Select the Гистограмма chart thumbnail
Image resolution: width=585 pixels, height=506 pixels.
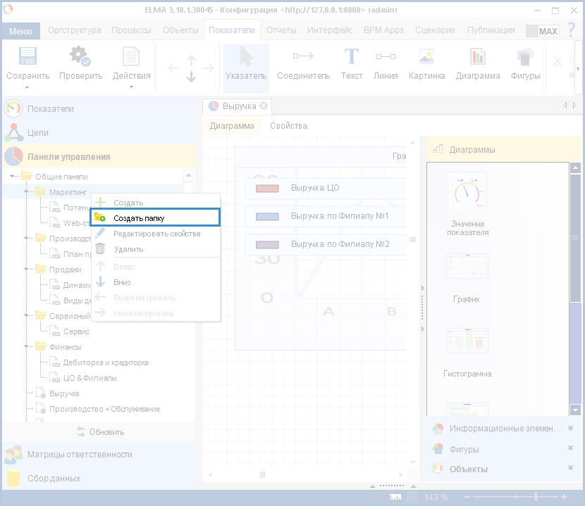[x=467, y=348]
